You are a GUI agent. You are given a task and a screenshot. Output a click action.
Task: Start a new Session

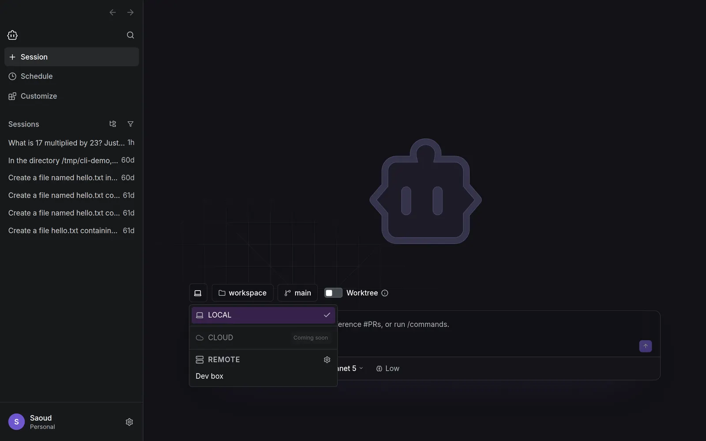pos(71,57)
